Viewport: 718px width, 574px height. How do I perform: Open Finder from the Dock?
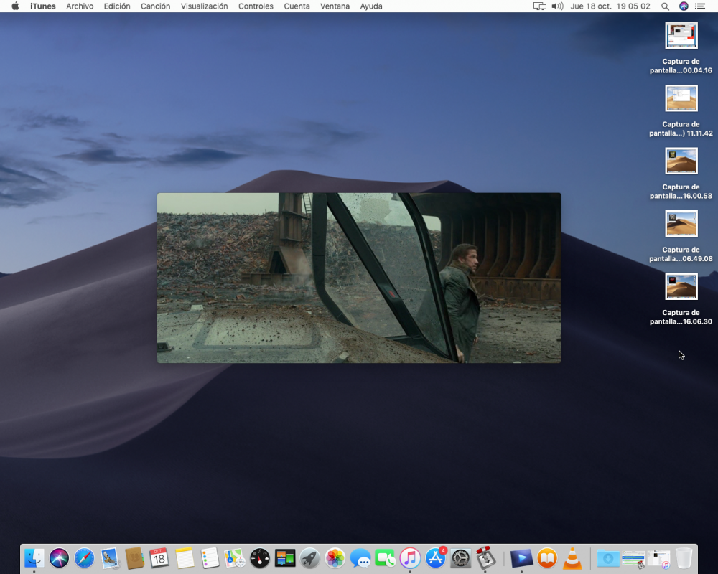[x=34, y=558]
